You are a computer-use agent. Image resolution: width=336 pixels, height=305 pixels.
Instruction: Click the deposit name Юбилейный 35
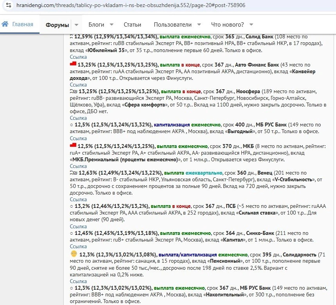(106, 51)
